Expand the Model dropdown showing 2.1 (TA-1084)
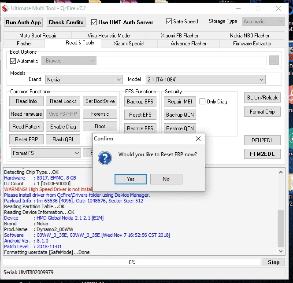Viewport: 293px width, 283px height. [206, 80]
